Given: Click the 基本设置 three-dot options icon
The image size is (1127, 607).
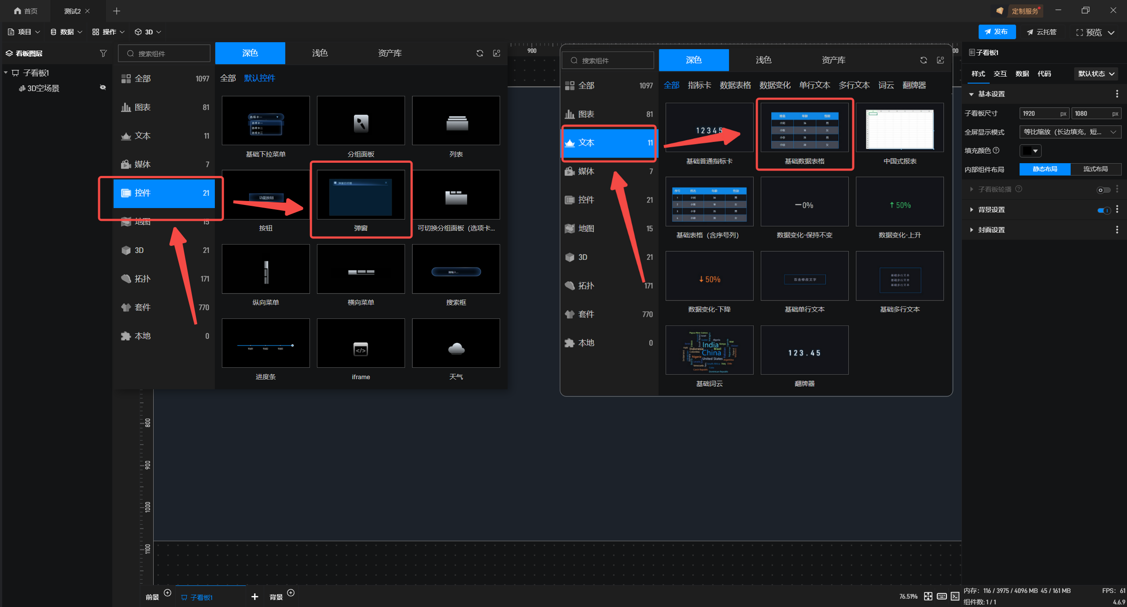Looking at the screenshot, I should pos(1117,94).
